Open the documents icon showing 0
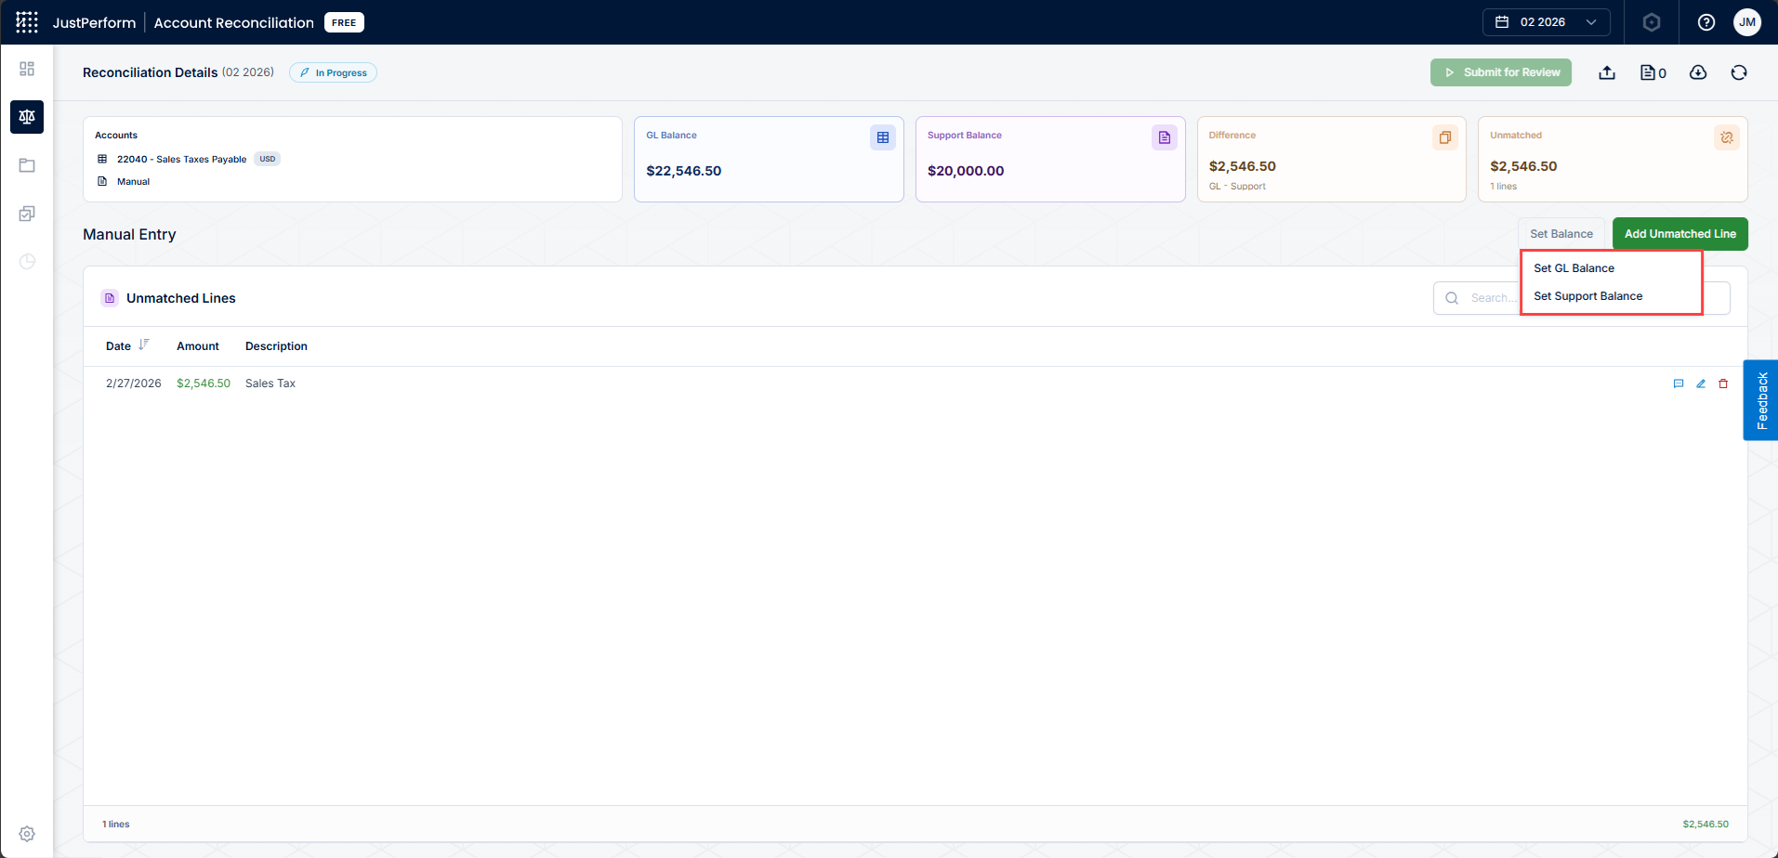 1653,72
